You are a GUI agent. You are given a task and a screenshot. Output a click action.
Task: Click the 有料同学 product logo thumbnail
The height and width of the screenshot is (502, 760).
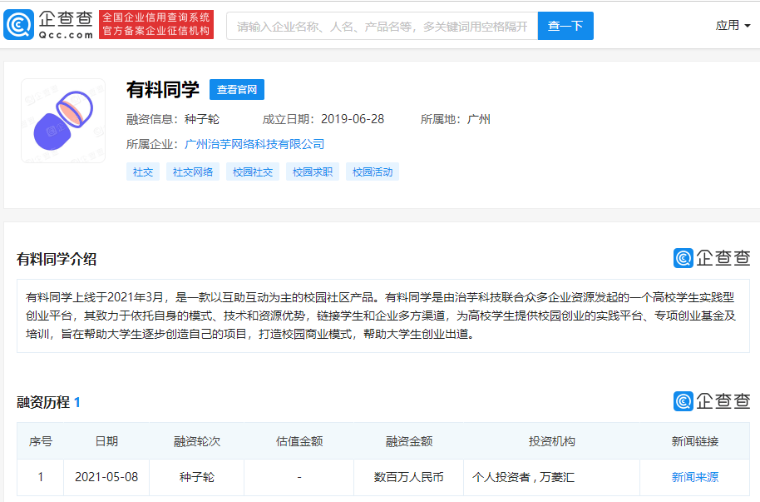pyautogui.click(x=63, y=121)
